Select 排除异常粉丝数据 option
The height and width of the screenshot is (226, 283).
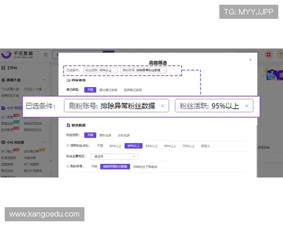click(115, 167)
